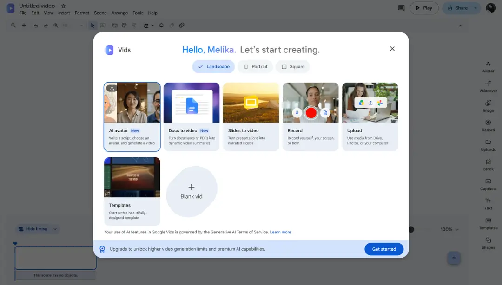Click the Play button
The image size is (502, 285).
pos(424,8)
